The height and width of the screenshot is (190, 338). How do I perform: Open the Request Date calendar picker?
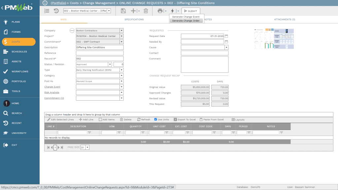[x=226, y=36]
